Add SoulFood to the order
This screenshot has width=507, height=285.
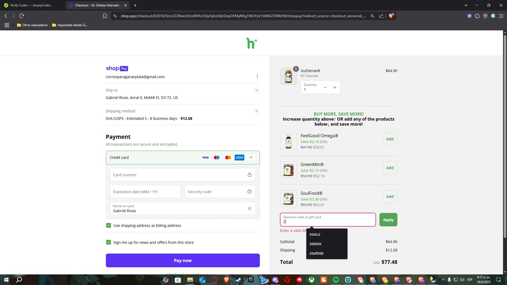pyautogui.click(x=390, y=197)
